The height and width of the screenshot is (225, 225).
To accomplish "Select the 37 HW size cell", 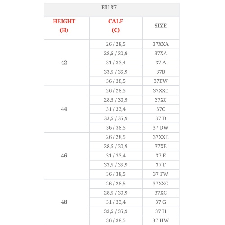I will pyautogui.click(x=161, y=220).
